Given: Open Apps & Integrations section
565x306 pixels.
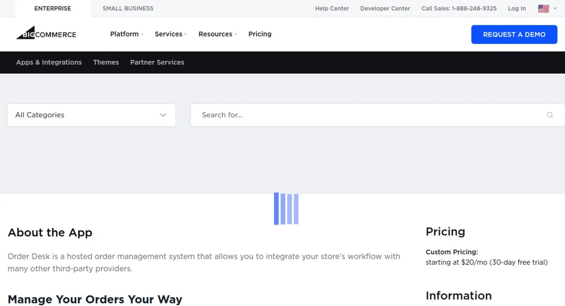Looking at the screenshot, I should click(49, 62).
